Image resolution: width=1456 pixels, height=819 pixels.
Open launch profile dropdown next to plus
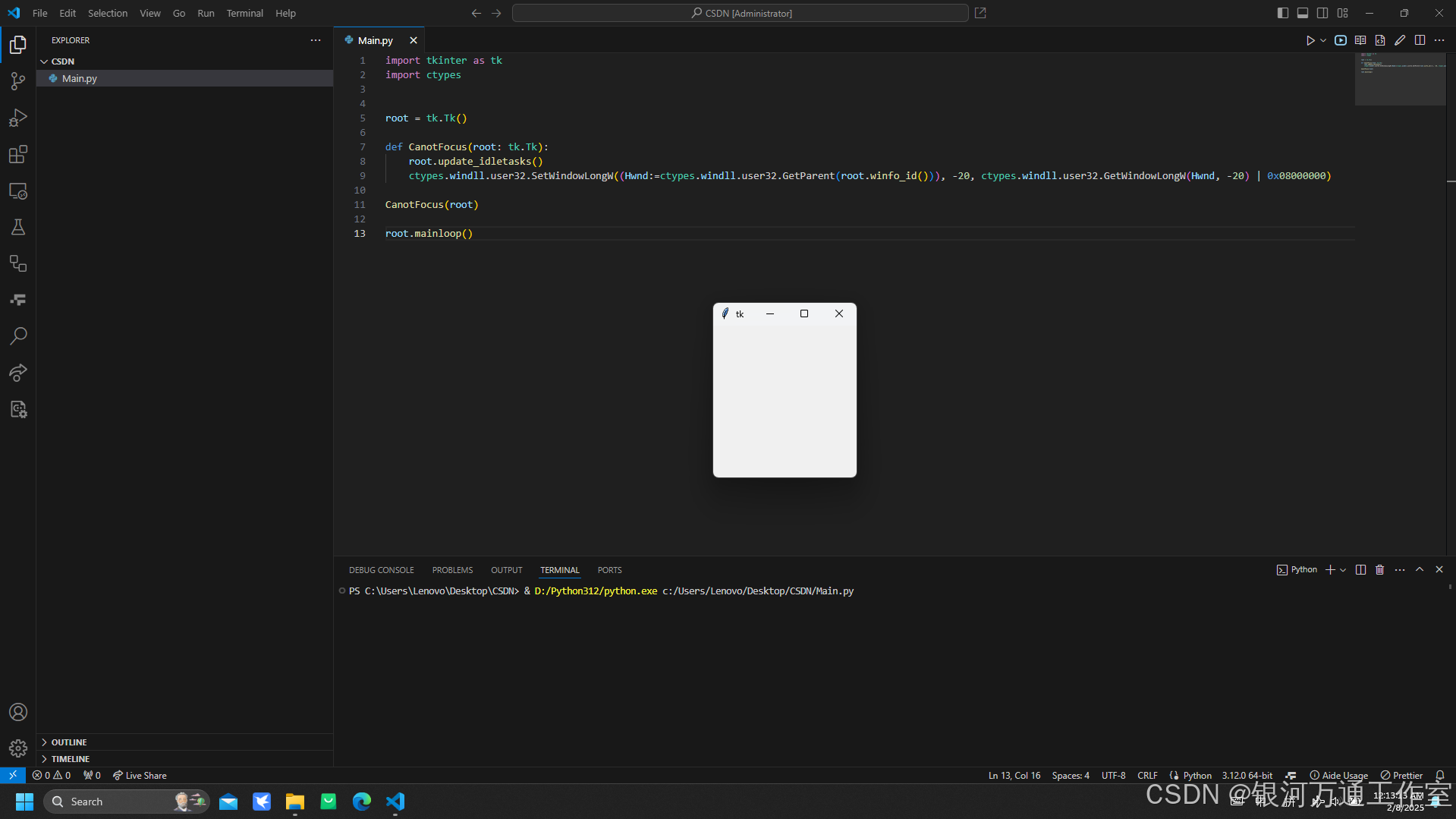point(1343,570)
